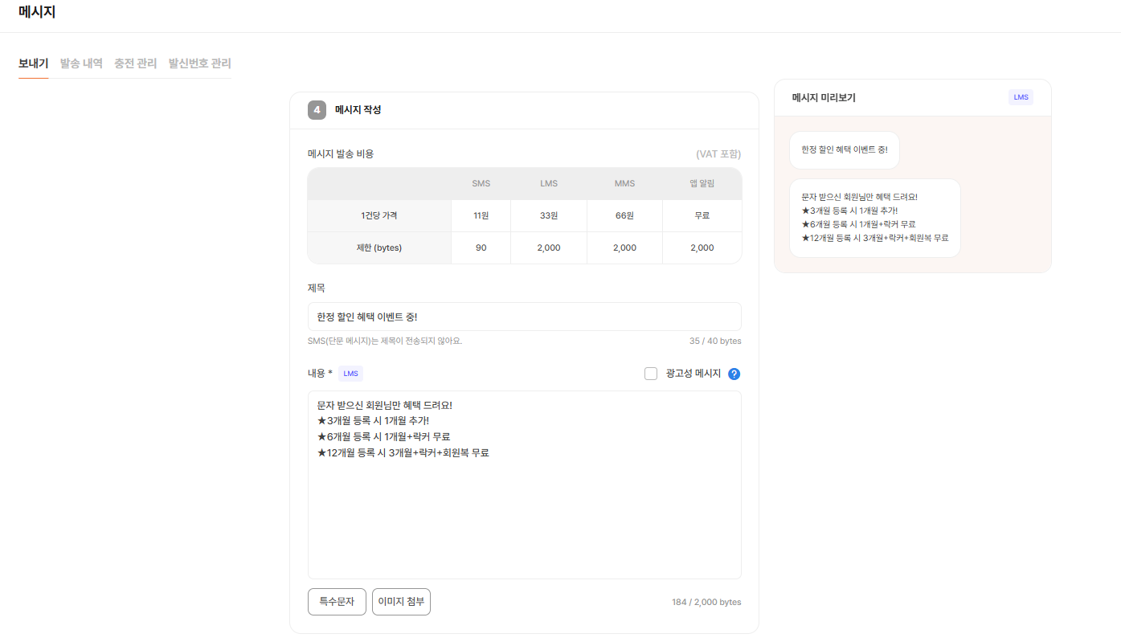Viewport: 1121px width, 642px height.
Task: Click the help icon beside 광고성 메시지
Action: 734,374
